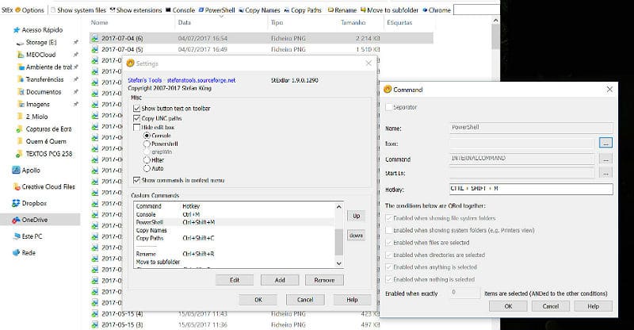Click the Command browse button (...)

605,159
